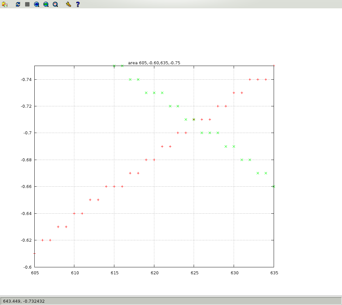This screenshot has width=342, height=305.
Task: Click the red plus marker at x=605
Action: [x=34, y=253]
